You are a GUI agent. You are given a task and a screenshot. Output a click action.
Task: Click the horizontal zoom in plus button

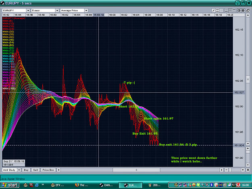(243, 170)
